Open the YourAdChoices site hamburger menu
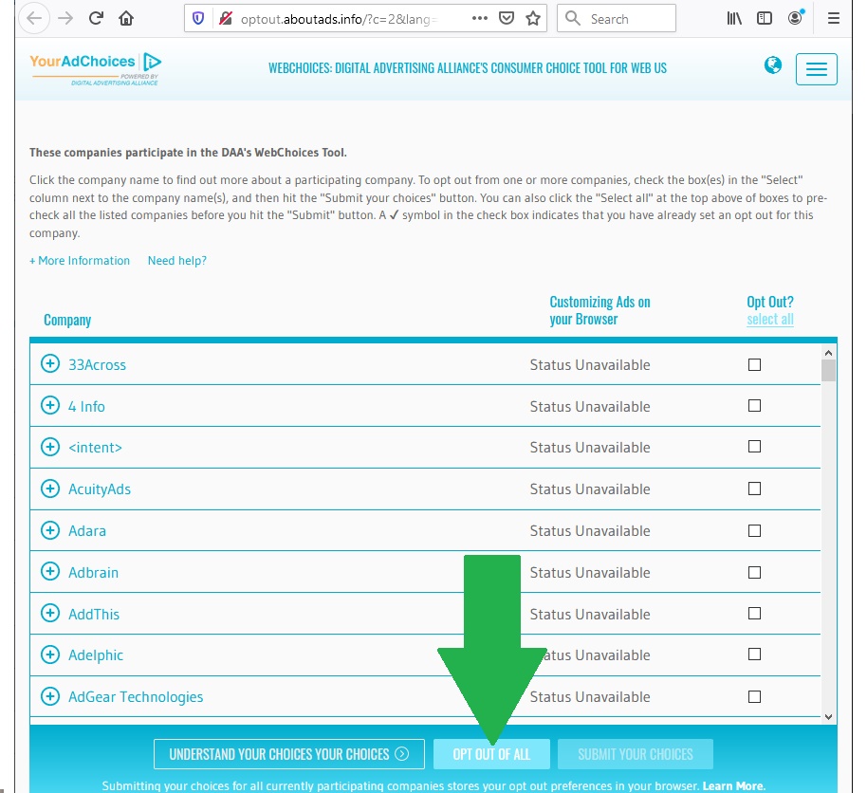Screen dimensions: 867x793 (816, 68)
